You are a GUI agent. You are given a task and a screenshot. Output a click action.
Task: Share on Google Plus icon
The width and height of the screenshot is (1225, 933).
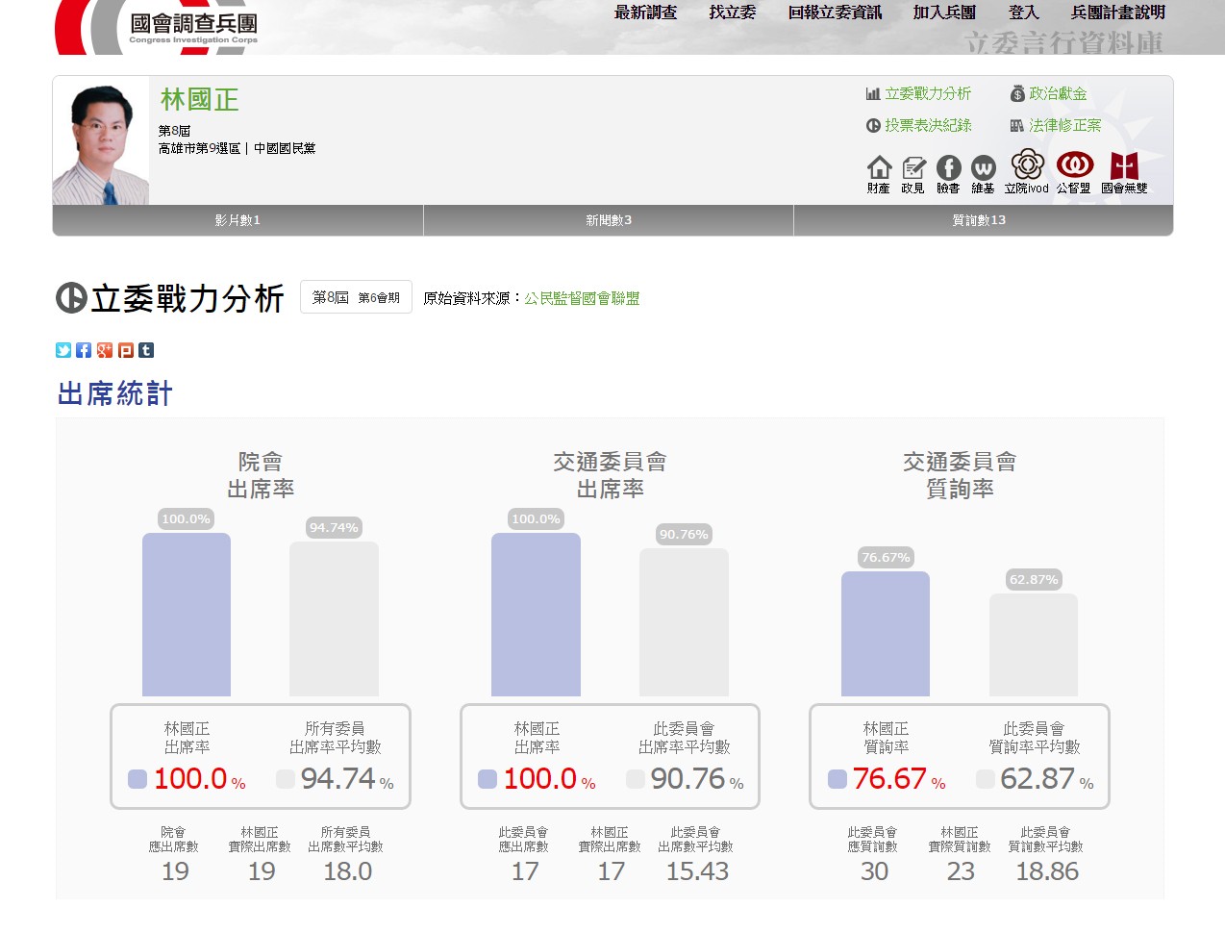(105, 350)
